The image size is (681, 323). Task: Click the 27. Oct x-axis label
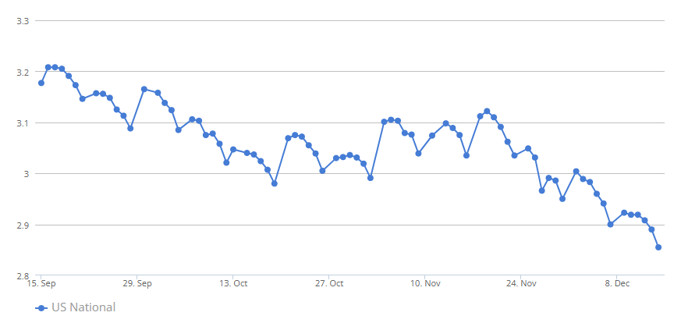[x=329, y=283]
